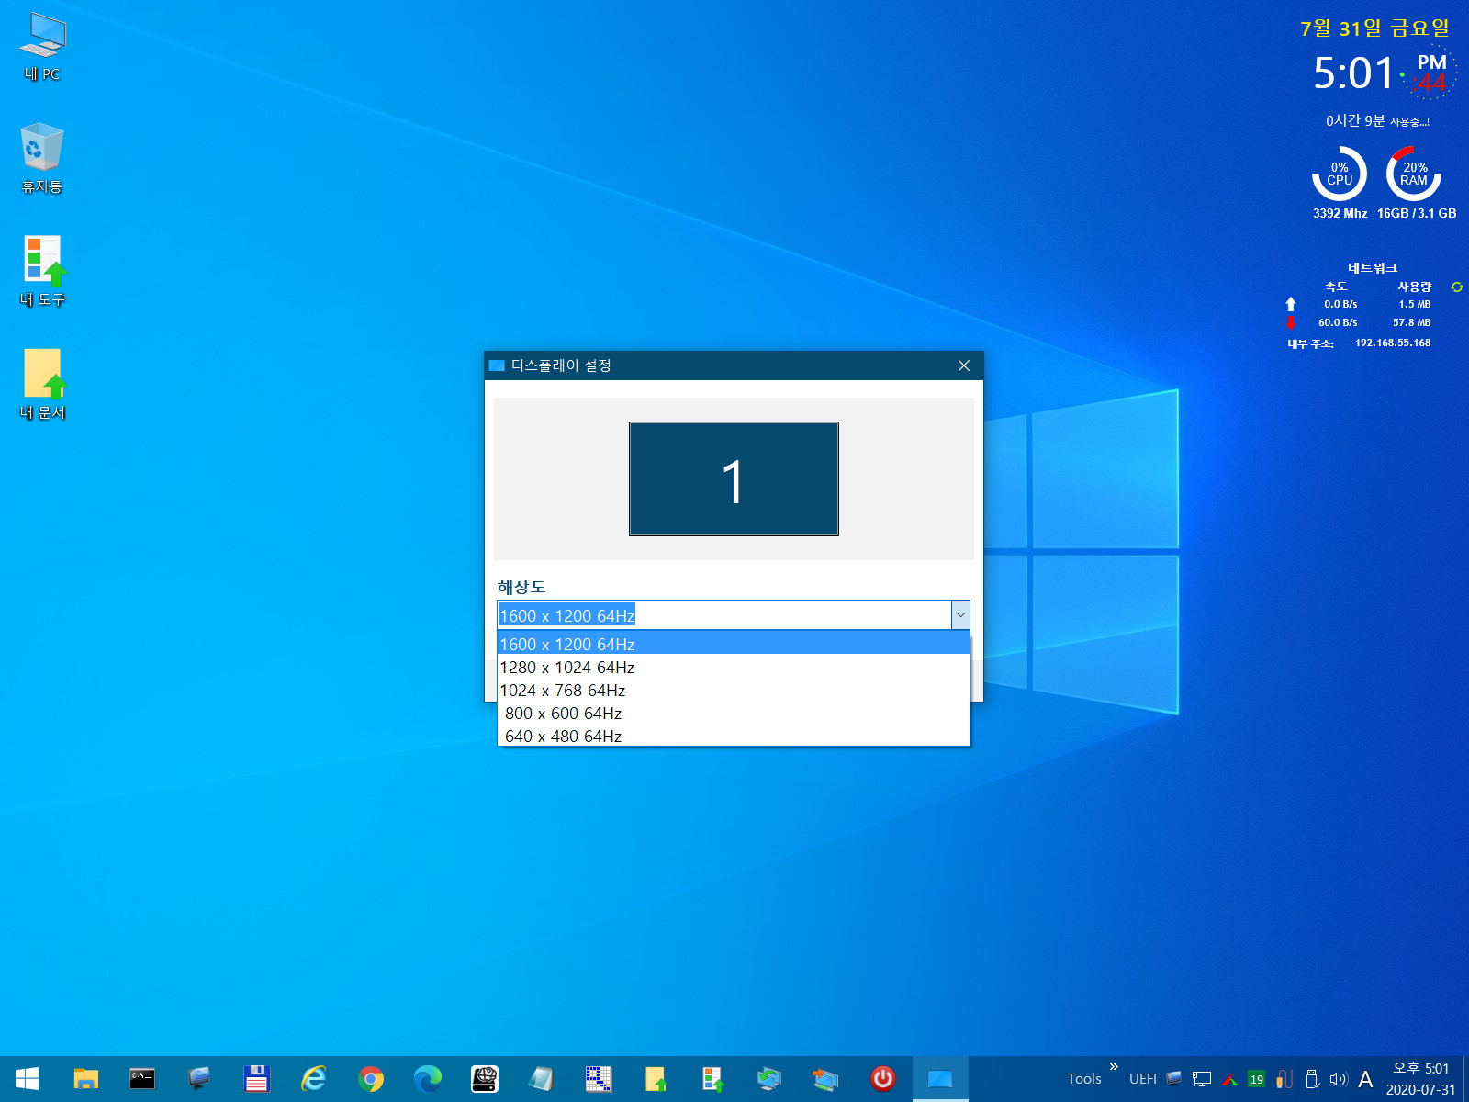Click the USB safely remove tray icon
The image size is (1469, 1102).
point(1312,1079)
